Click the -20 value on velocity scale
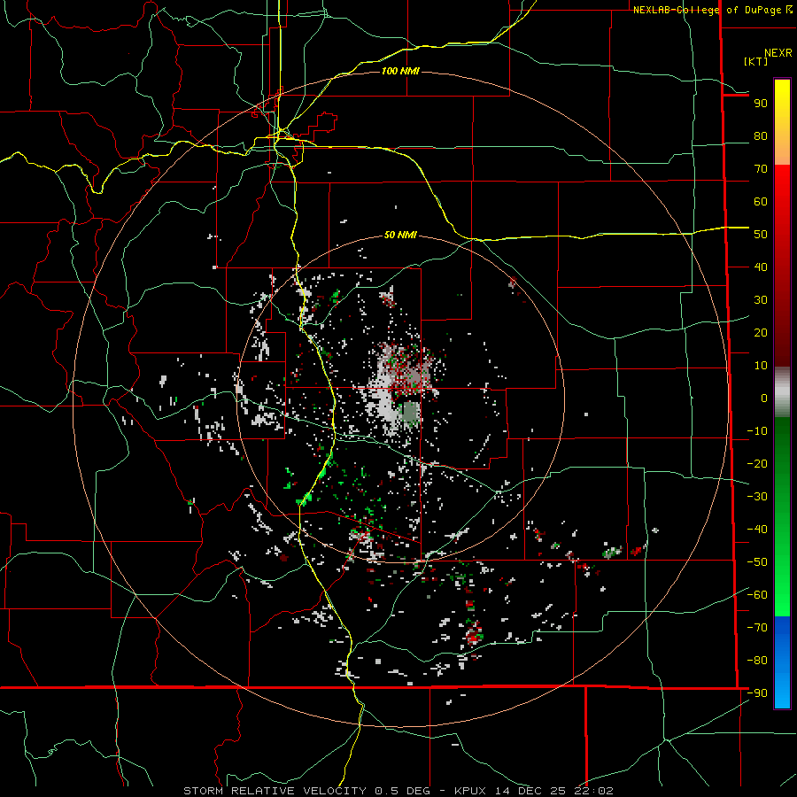Screen dimensions: 797x797 757,464
